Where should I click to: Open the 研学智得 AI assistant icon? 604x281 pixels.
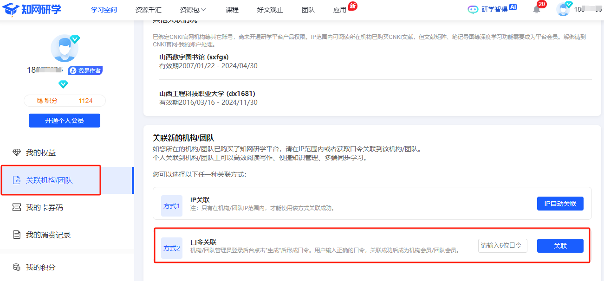tap(473, 9)
